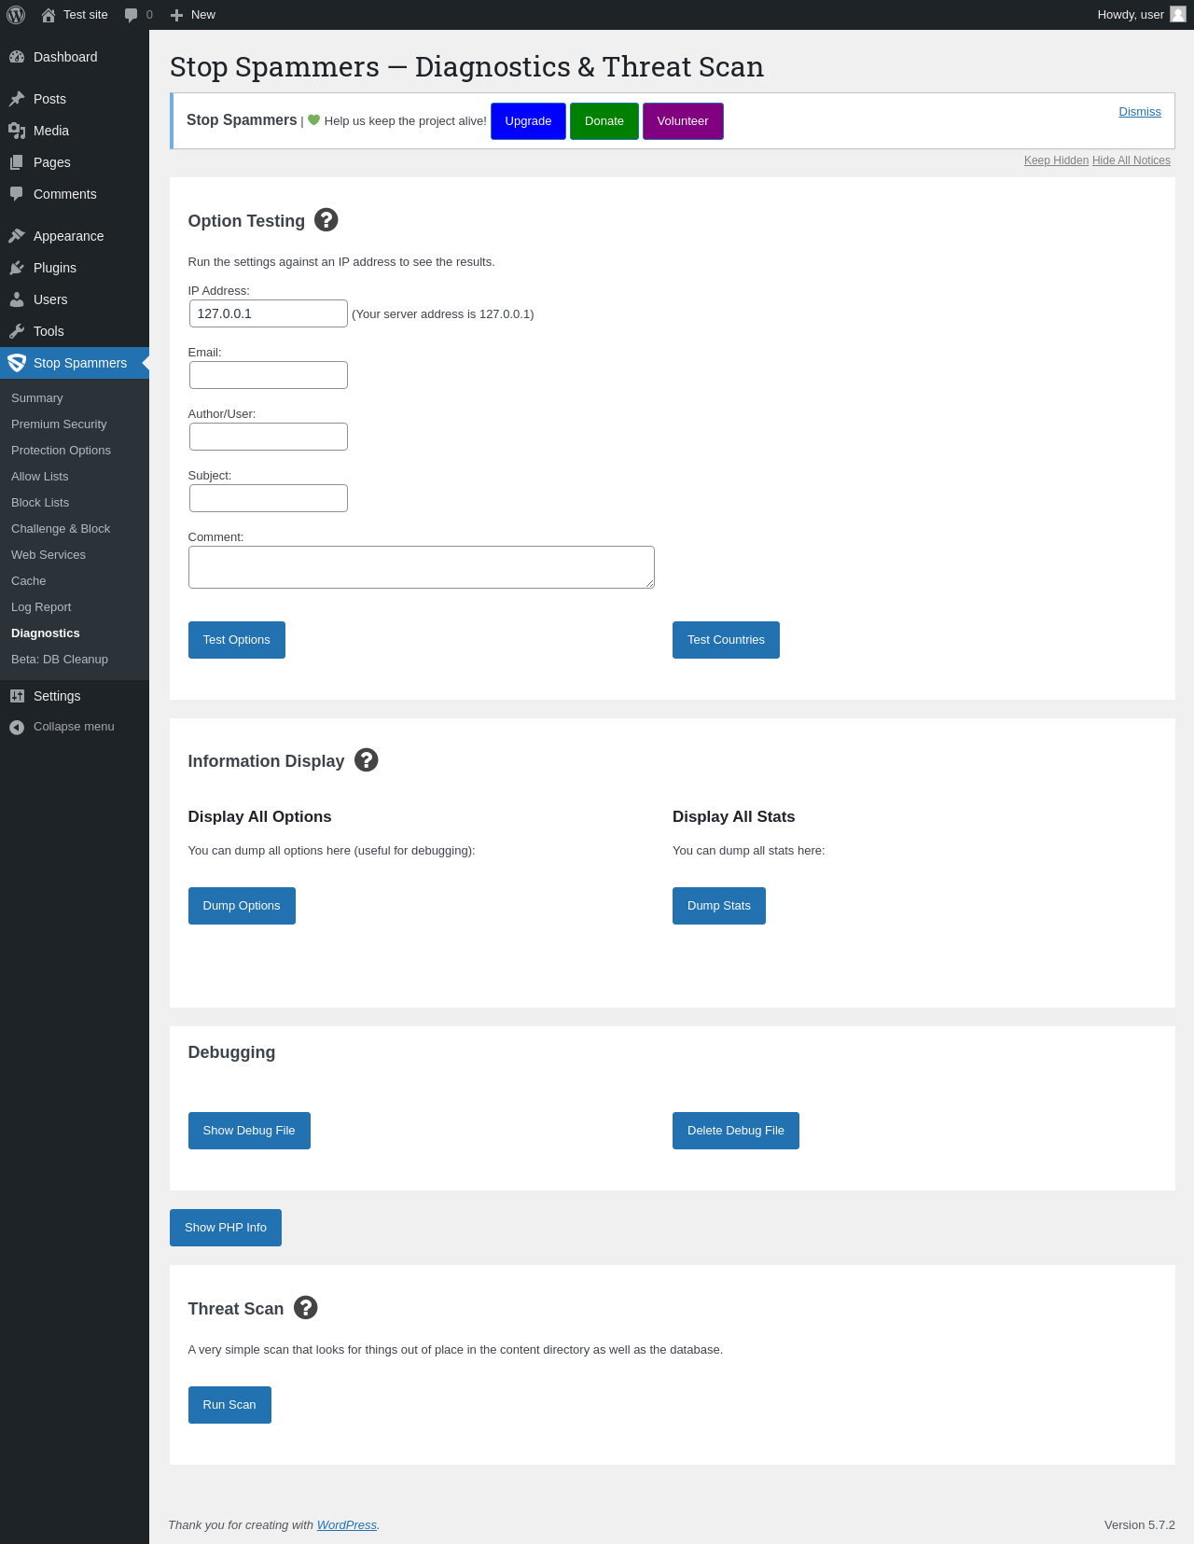Click the Run Scan button
The image size is (1194, 1544).
229,1405
